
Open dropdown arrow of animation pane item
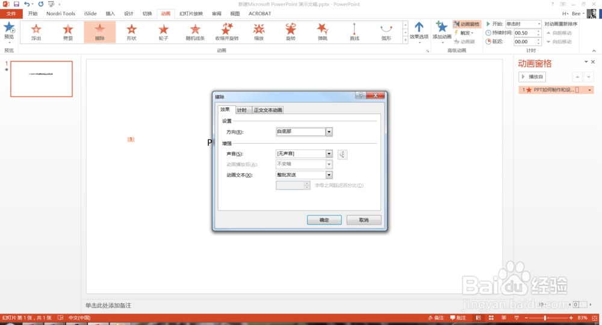(x=590, y=90)
